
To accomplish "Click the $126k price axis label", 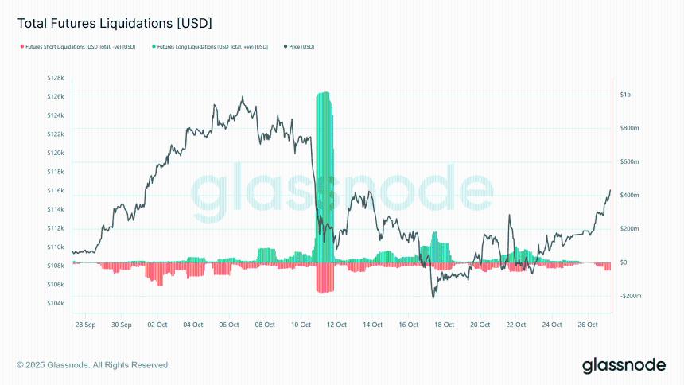I will point(56,96).
